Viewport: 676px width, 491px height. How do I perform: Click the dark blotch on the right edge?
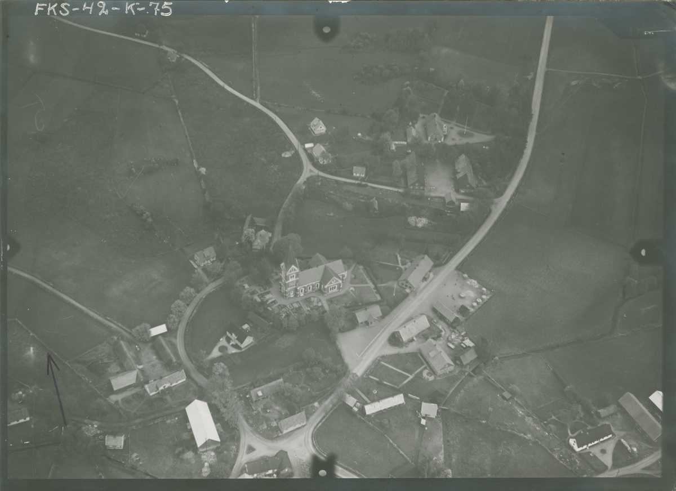click(646, 252)
